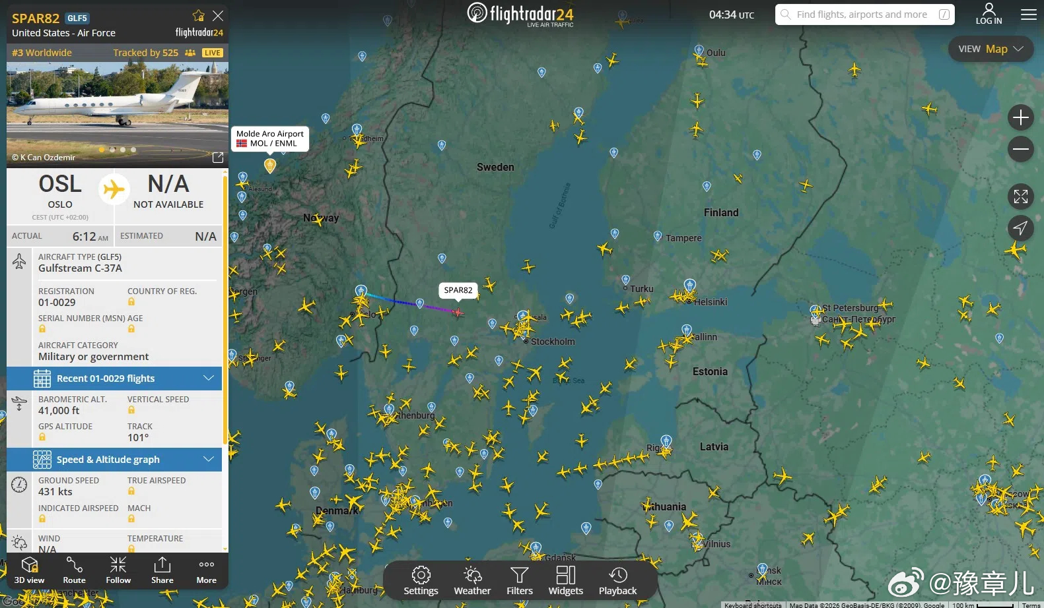Screen dimensions: 1044x608
Task: Click the locked Mach icon
Action: [x=131, y=519]
